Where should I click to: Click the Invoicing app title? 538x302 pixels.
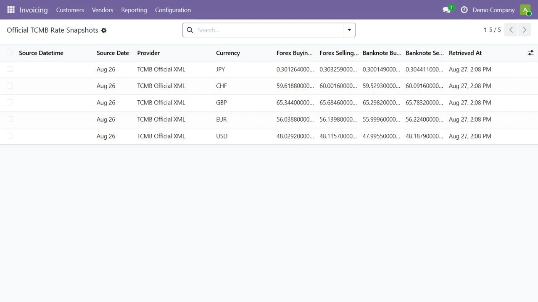pos(34,10)
